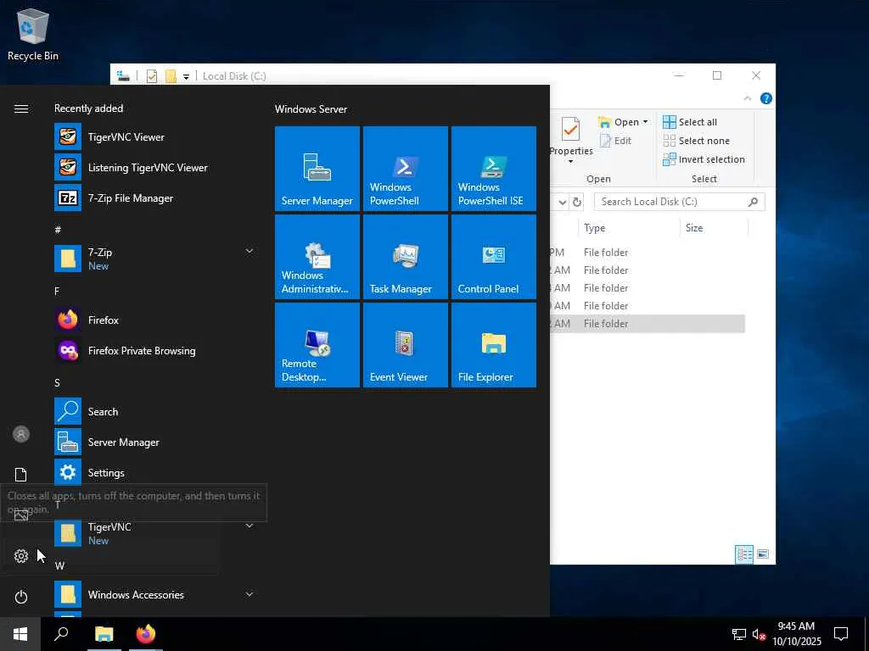The width and height of the screenshot is (869, 651).
Task: Open the File Explorer tile
Action: [x=493, y=345]
